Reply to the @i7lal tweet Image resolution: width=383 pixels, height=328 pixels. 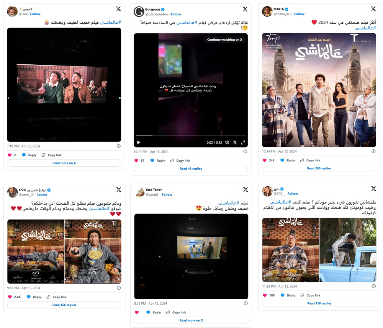click(29, 155)
